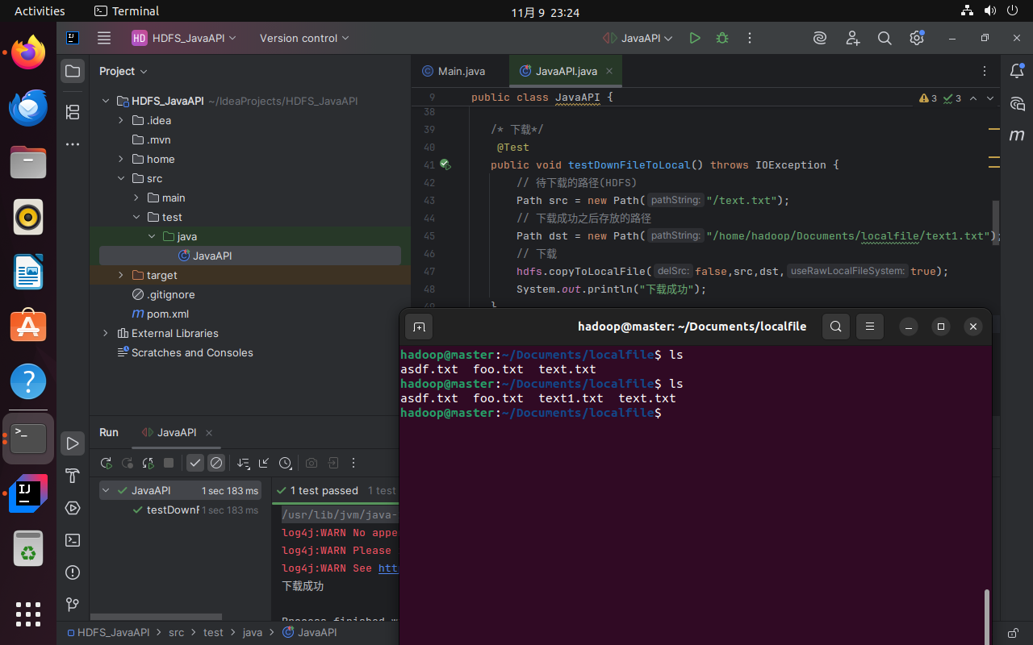Open Search Everywhere magnifier in IDE toolbar

point(885,38)
